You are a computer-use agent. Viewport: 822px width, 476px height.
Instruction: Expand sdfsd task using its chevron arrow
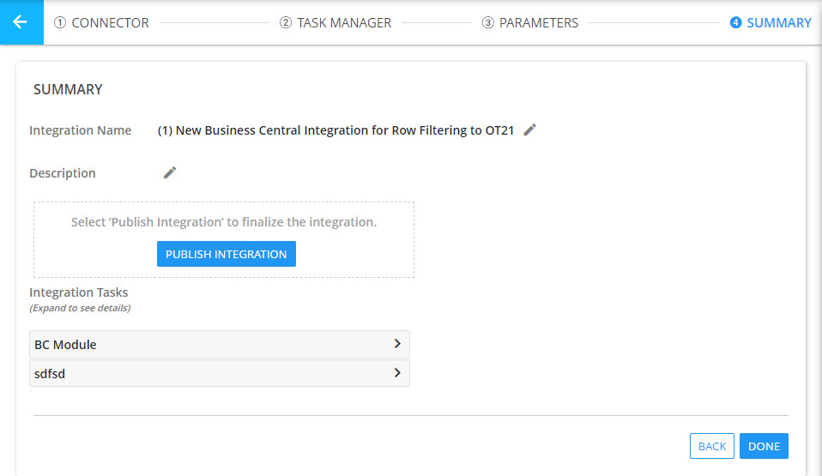click(397, 373)
